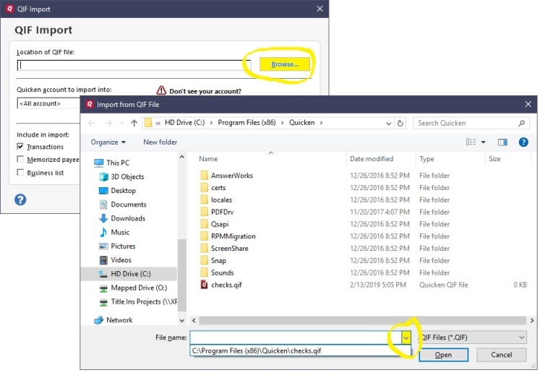
Task: Expand the address bar path history chevron
Action: point(389,124)
